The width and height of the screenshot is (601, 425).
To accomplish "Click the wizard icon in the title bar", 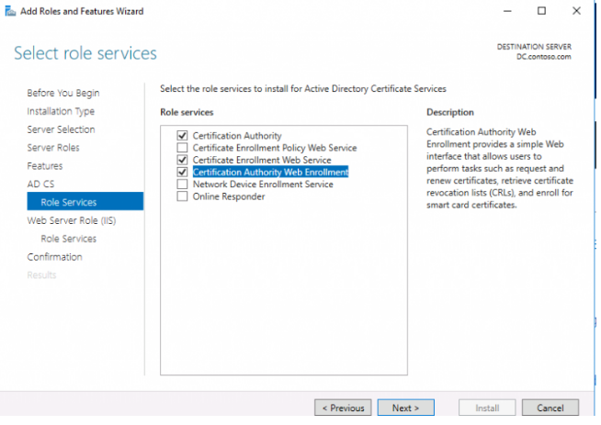I will coord(10,12).
